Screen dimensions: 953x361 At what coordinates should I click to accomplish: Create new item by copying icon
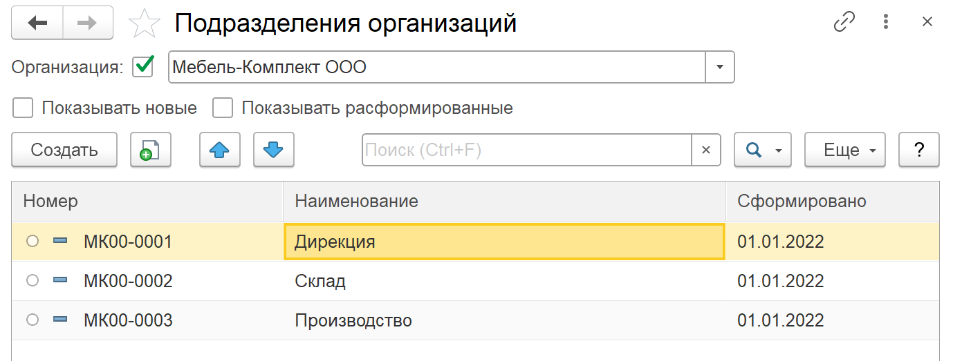coord(150,150)
